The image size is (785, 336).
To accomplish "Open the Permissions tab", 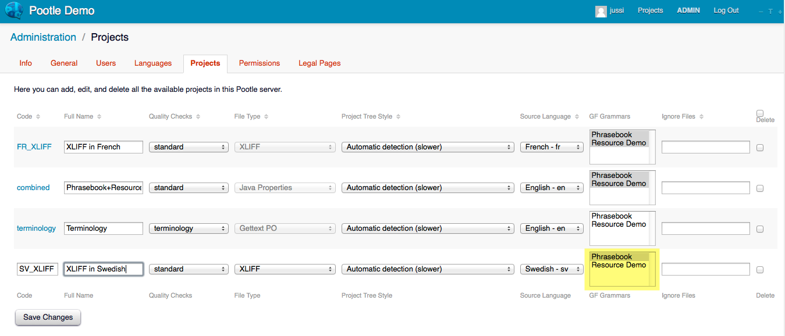I will click(x=260, y=63).
